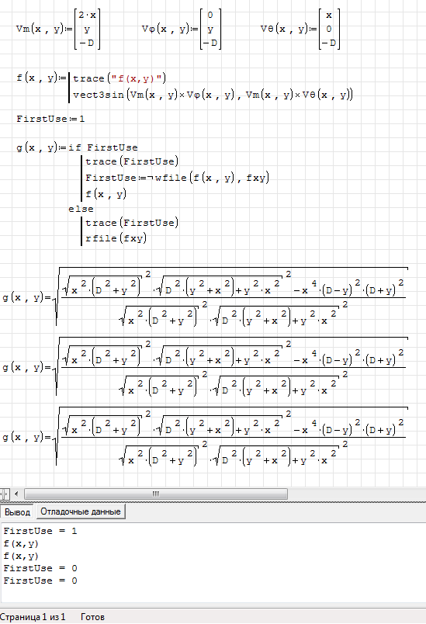The height and width of the screenshot is (624, 426).
Task: Open the Отладочные данные tab
Action: click(81, 511)
